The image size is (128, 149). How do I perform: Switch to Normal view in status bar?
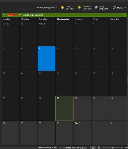[x=93, y=148]
